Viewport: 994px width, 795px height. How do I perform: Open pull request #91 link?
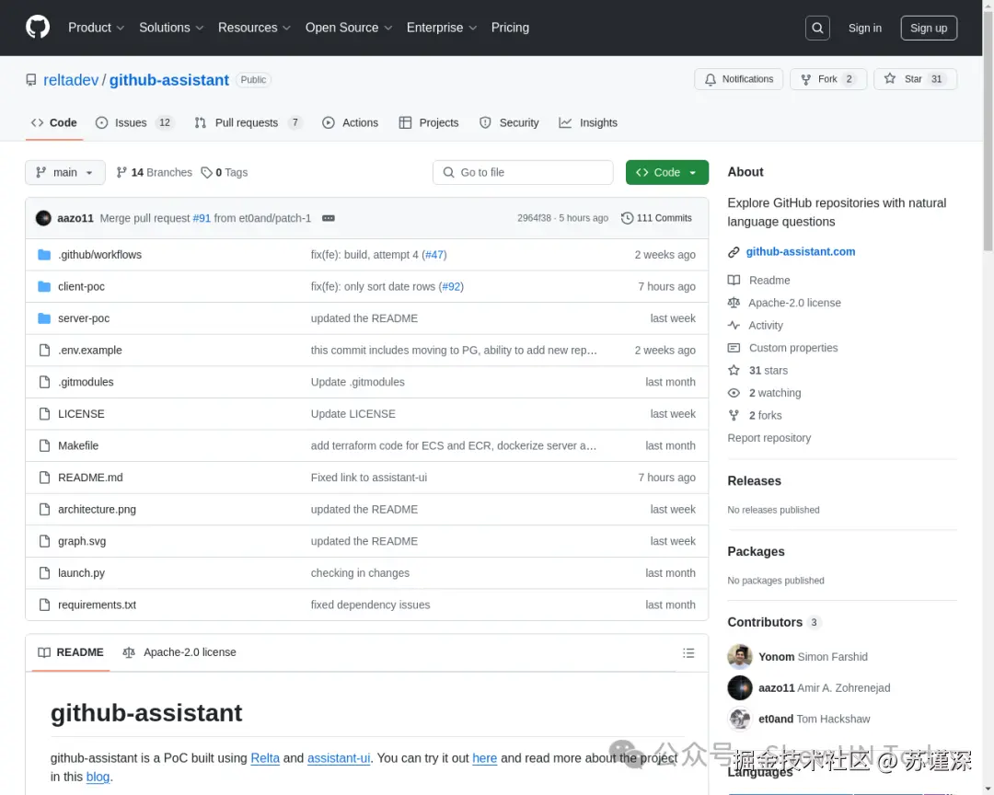(x=202, y=218)
